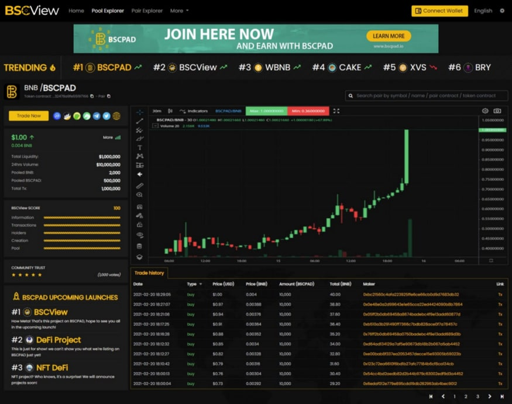Expand the More navigation dropdown
512x404 pixels.
coord(179,11)
